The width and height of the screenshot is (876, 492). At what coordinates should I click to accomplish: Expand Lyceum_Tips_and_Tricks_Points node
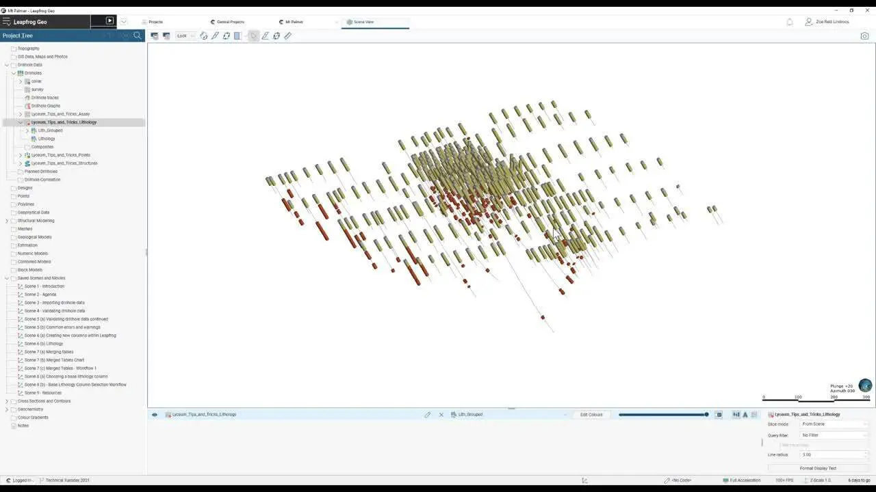click(x=21, y=155)
